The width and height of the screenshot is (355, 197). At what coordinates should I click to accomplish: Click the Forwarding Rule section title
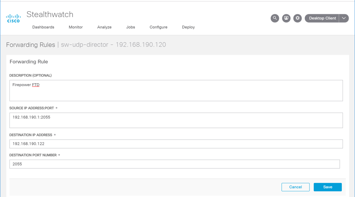(x=29, y=61)
